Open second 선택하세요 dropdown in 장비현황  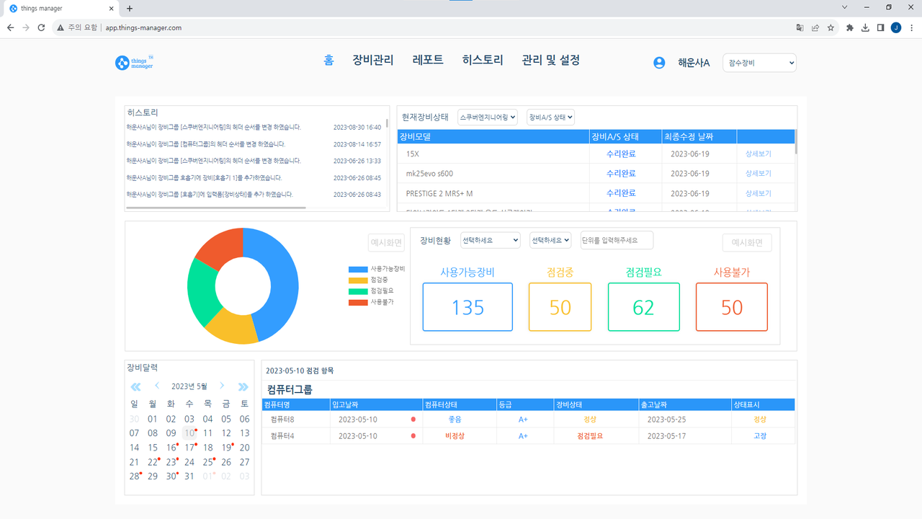tap(550, 240)
